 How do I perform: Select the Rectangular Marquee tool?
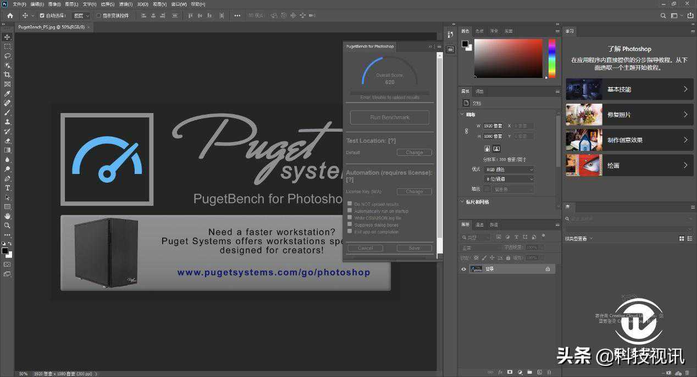7,47
